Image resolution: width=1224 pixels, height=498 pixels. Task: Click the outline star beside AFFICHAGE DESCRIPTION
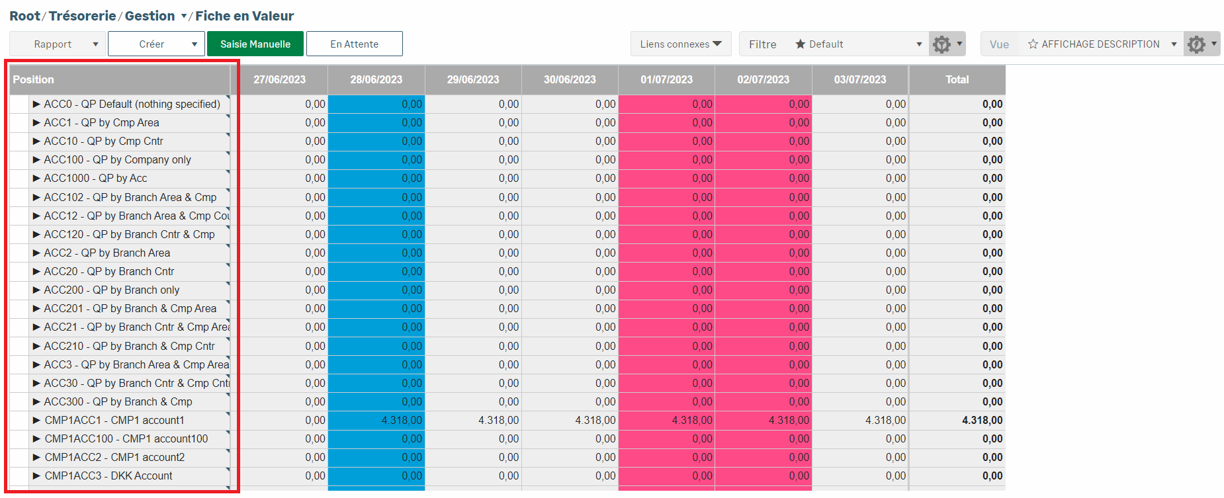click(x=1033, y=44)
